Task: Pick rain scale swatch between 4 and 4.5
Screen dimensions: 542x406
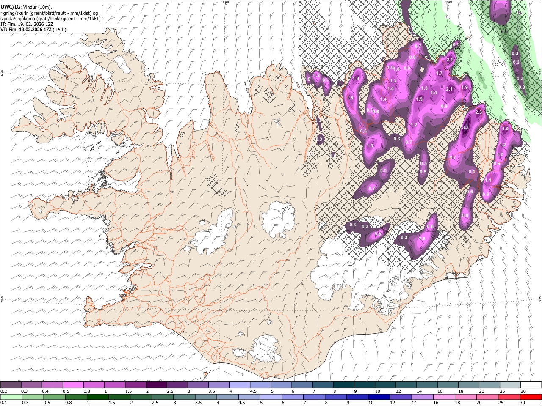Action: click(x=227, y=398)
